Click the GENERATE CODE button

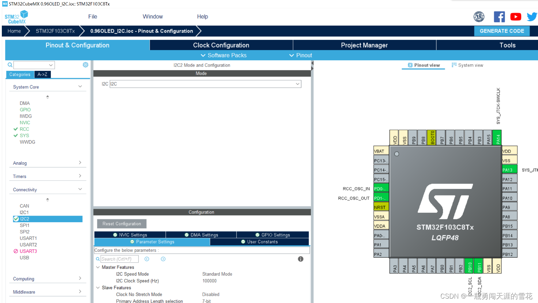(502, 31)
